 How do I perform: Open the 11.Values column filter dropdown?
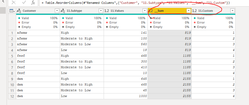(x=145, y=11)
